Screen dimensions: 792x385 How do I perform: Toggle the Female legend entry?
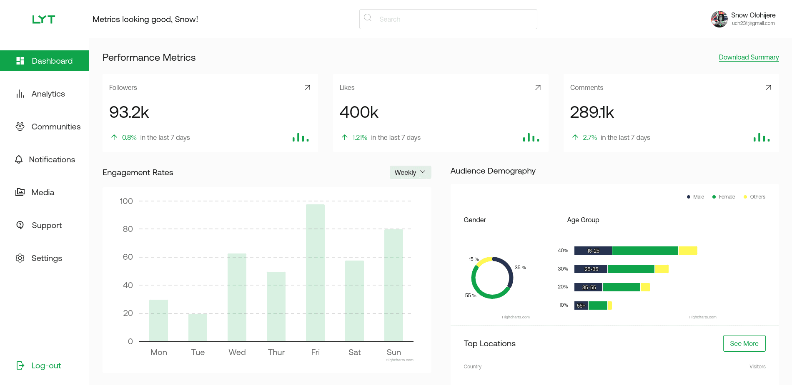(x=724, y=196)
